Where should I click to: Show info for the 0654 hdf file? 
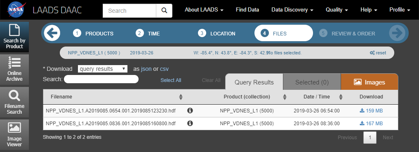(190, 110)
